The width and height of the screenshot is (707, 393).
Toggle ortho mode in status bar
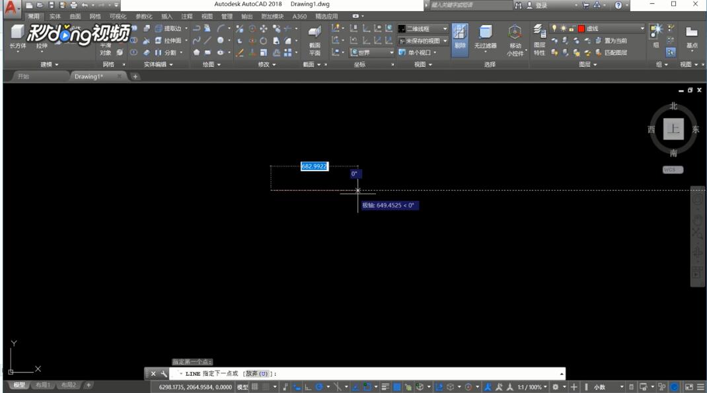308,386
